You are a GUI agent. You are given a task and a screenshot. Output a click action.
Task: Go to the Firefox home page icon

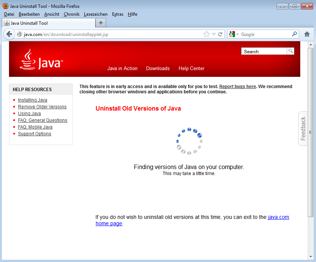tap(307, 34)
